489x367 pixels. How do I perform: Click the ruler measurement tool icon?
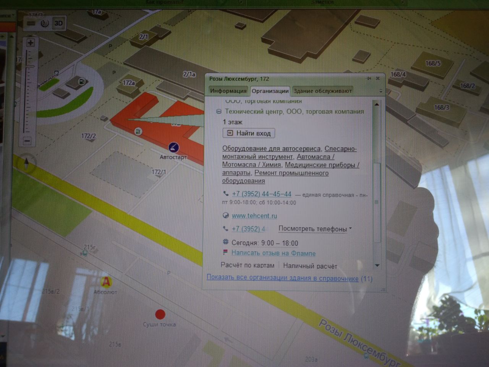(x=32, y=24)
